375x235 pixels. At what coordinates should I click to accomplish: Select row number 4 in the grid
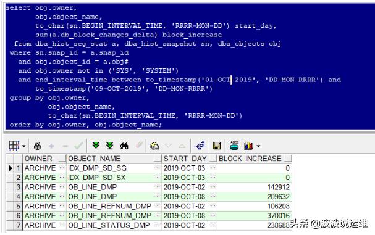point(18,197)
